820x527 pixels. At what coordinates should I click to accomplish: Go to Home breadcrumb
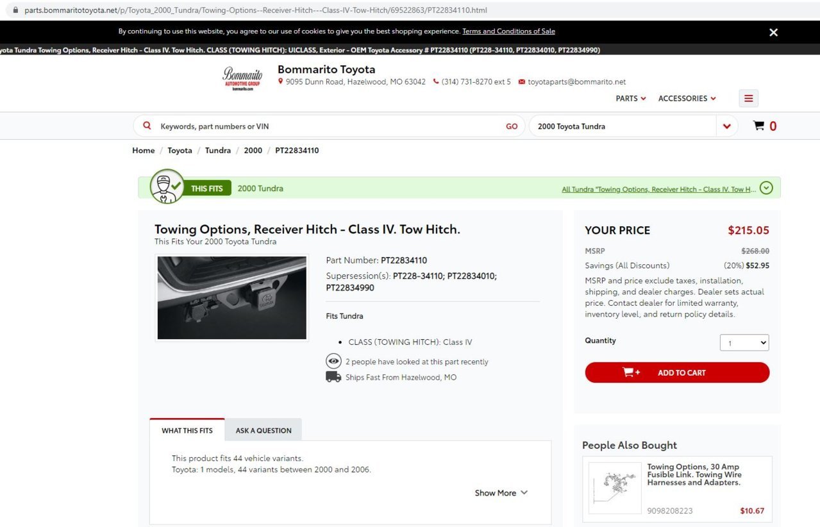[x=144, y=151]
